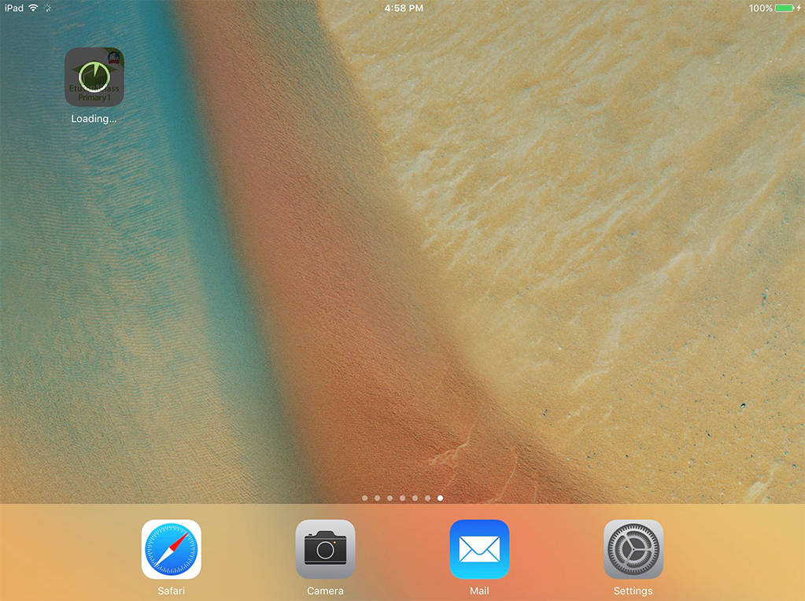Tap the "Loading..." label under the app

coord(94,119)
